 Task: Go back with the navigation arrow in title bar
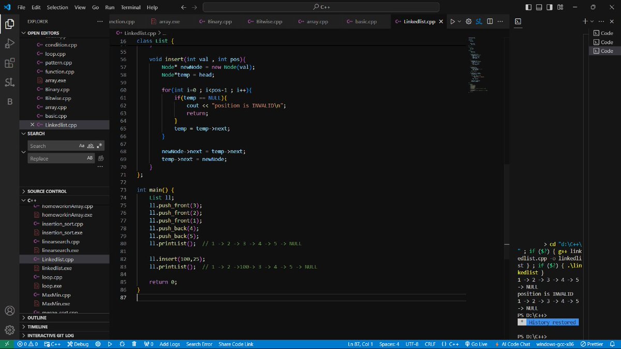coord(184,7)
